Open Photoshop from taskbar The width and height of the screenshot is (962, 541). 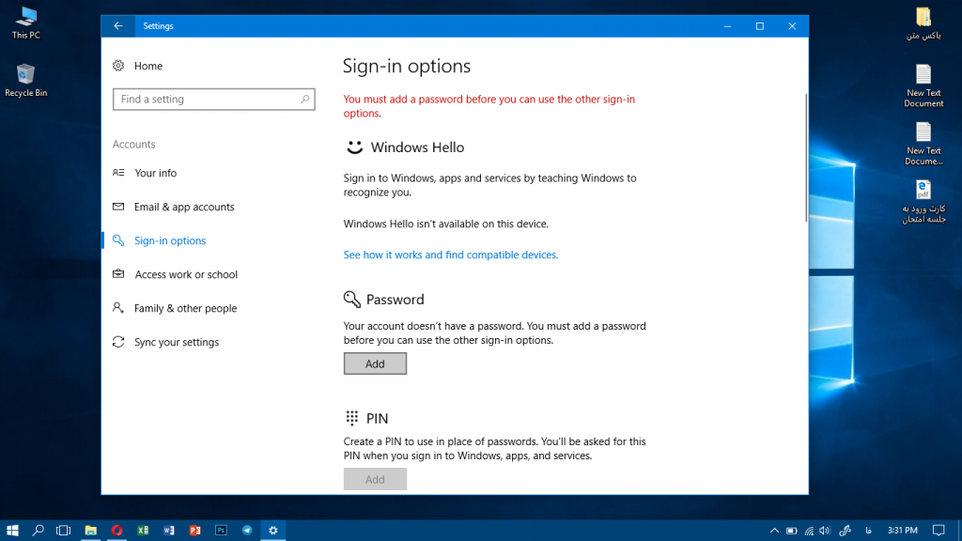coord(221,530)
